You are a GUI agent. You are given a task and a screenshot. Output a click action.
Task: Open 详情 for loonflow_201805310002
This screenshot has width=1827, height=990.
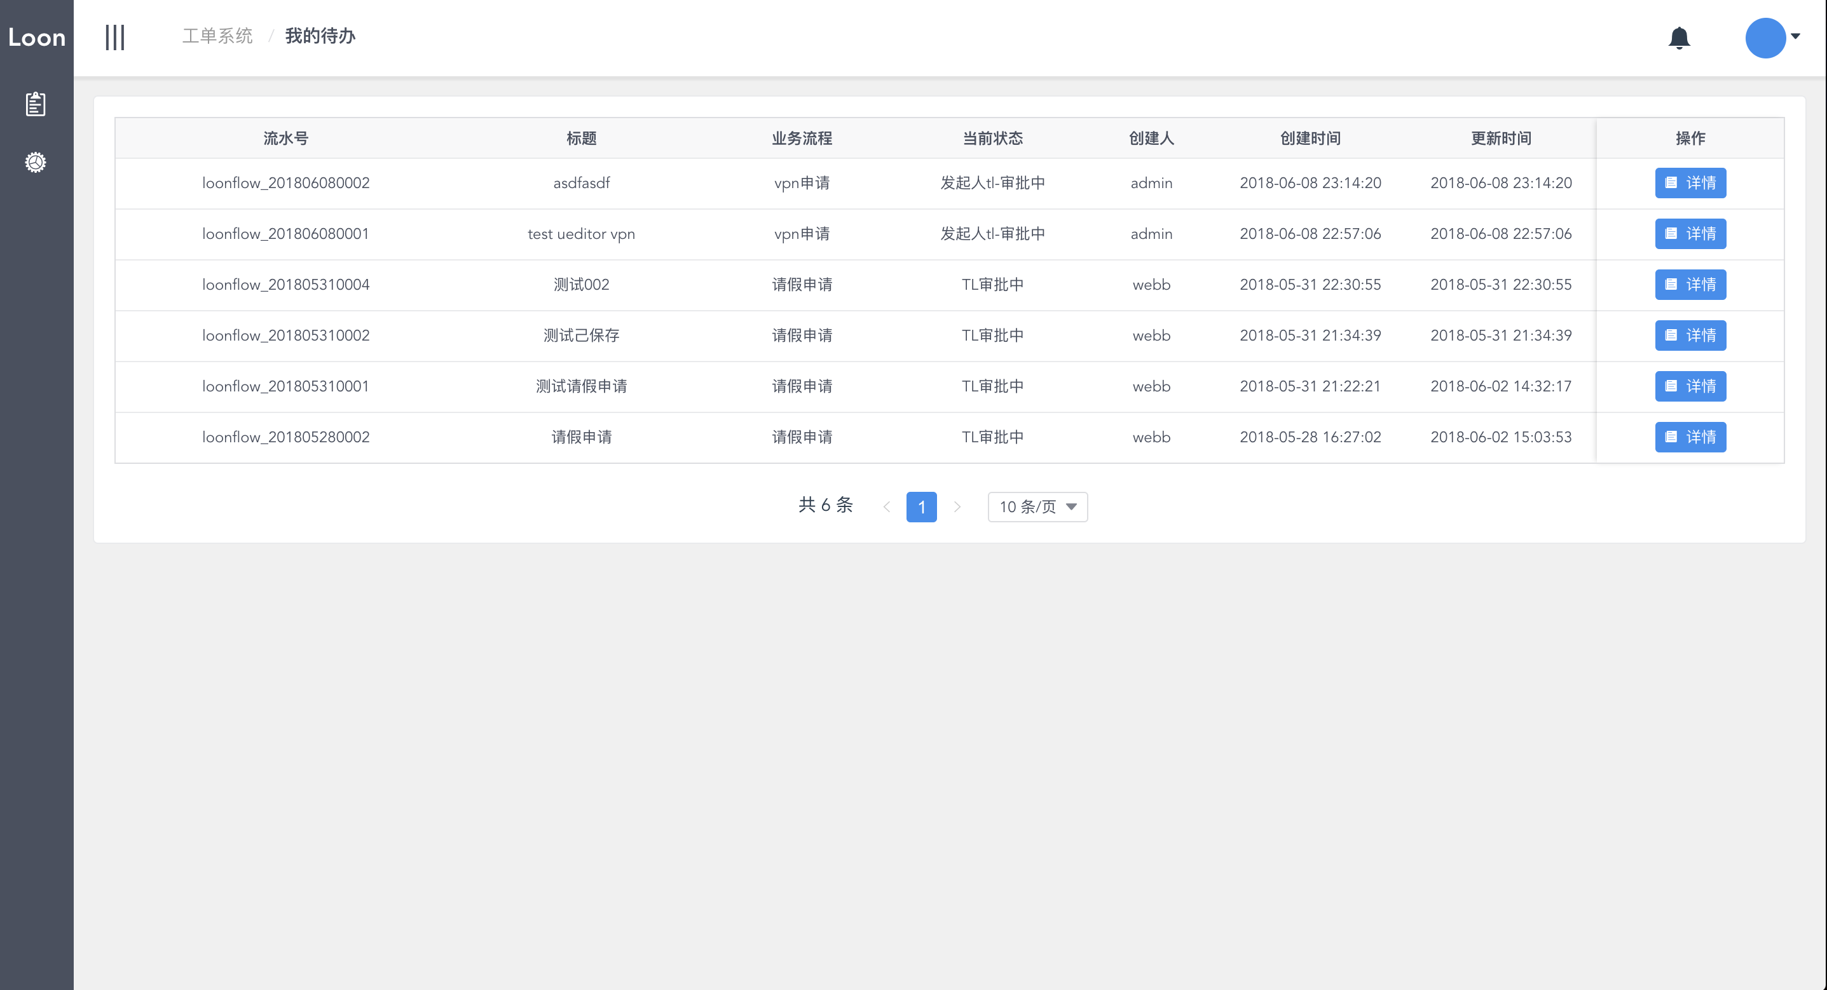pos(1690,336)
